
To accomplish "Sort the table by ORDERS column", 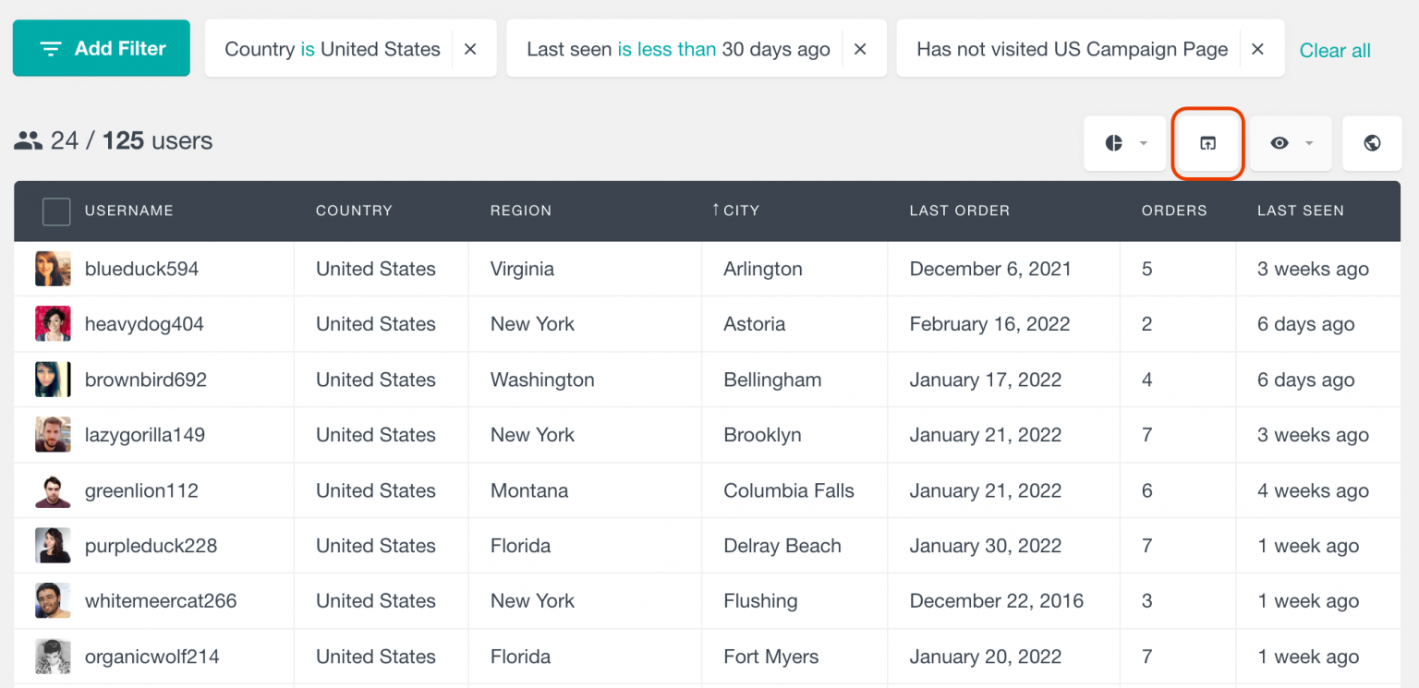I will pyautogui.click(x=1173, y=211).
